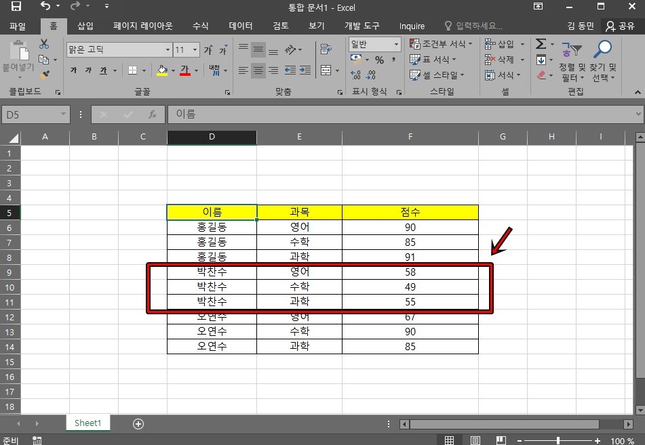Expand the Format (서식) dropdown
The width and height of the screenshot is (645, 445).
click(x=518, y=75)
